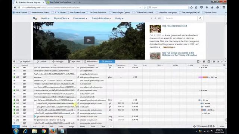
Task: Expand the Physical/Tech menu dropdown
Action: tap(61, 18)
